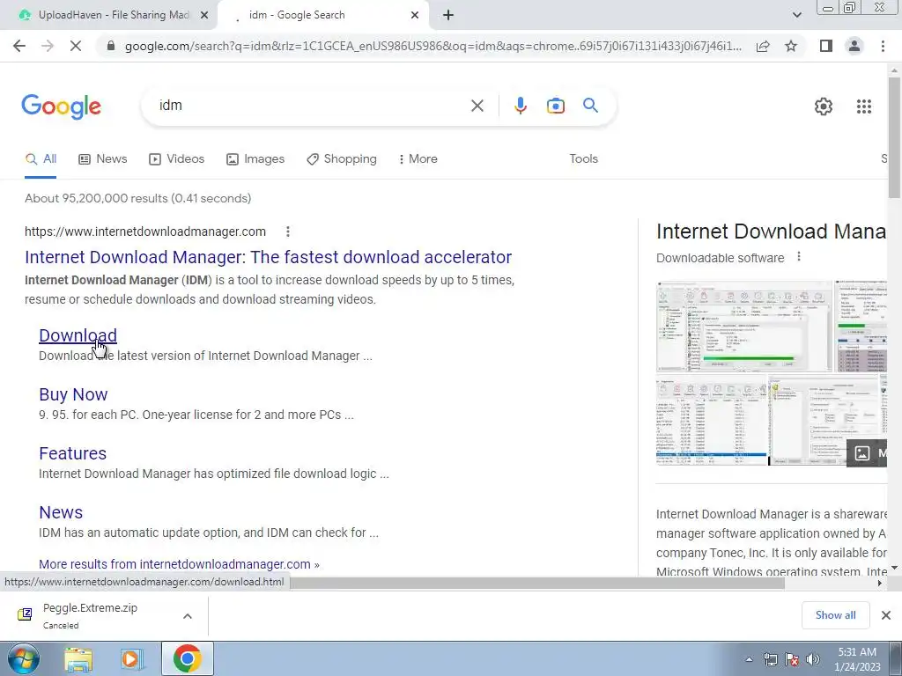Share this page from the address bar
This screenshot has width=902, height=676.
[763, 46]
